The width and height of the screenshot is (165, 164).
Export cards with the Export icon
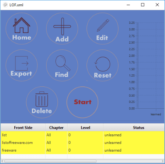(x=22, y=65)
